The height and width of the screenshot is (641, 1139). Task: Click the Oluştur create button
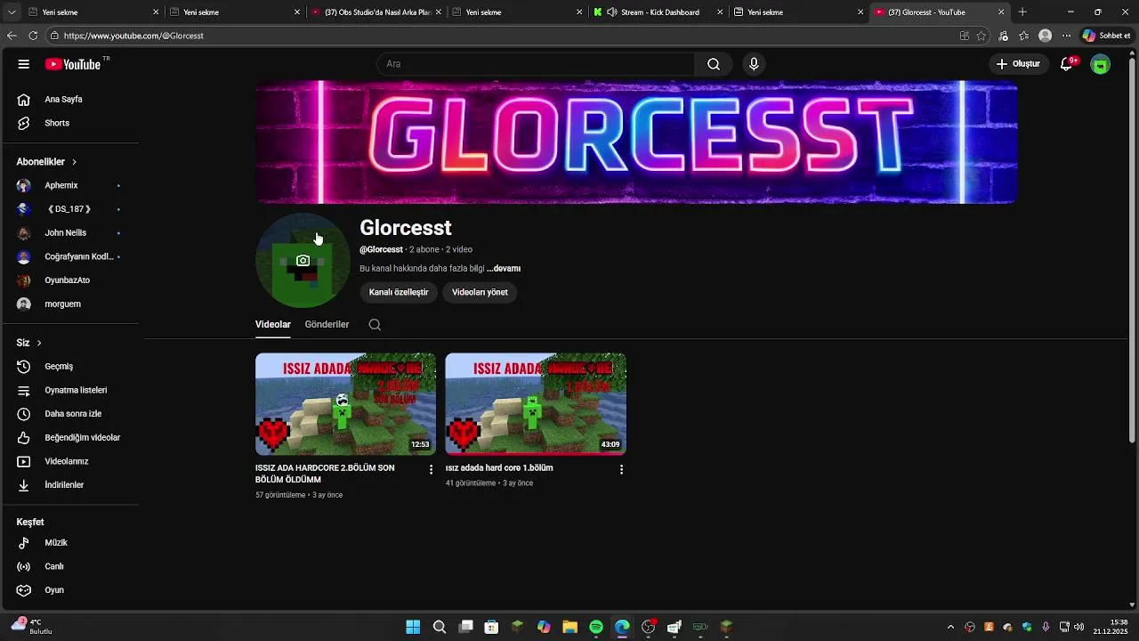[1018, 64]
